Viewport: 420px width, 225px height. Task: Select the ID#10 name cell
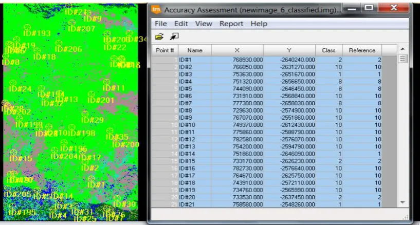195,125
